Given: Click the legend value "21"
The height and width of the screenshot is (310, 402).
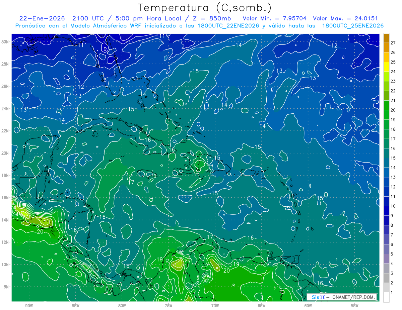Looking at the screenshot, I should (393, 100).
